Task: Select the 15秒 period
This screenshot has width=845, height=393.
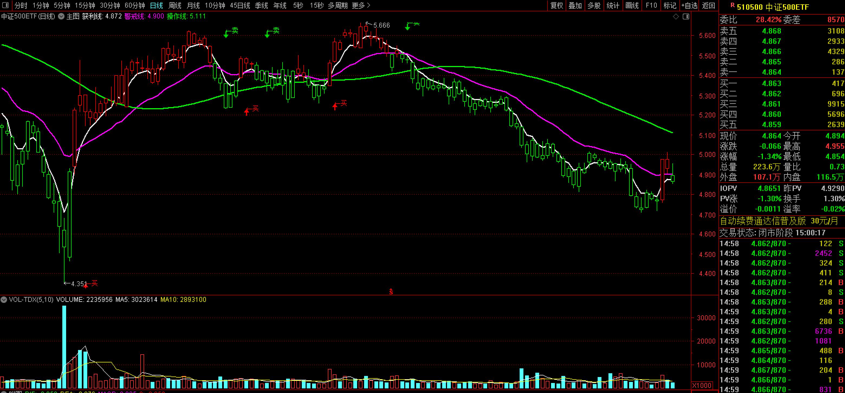Action: pos(317,5)
